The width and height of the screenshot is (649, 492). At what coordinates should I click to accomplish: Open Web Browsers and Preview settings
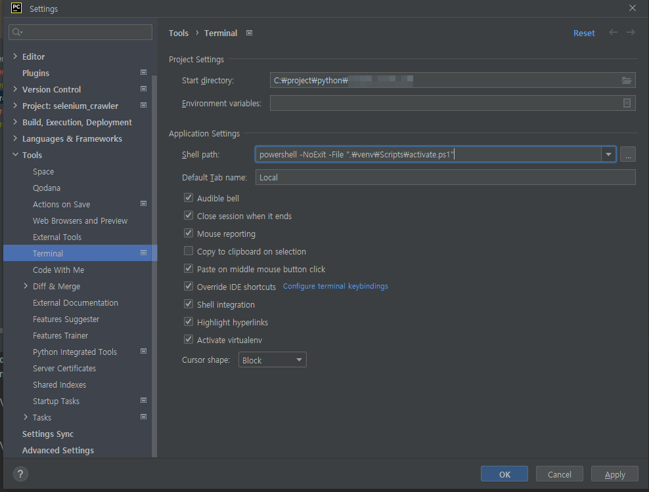(80, 221)
